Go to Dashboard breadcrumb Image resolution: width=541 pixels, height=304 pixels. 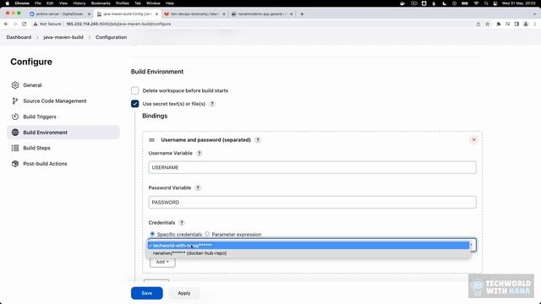pos(19,37)
